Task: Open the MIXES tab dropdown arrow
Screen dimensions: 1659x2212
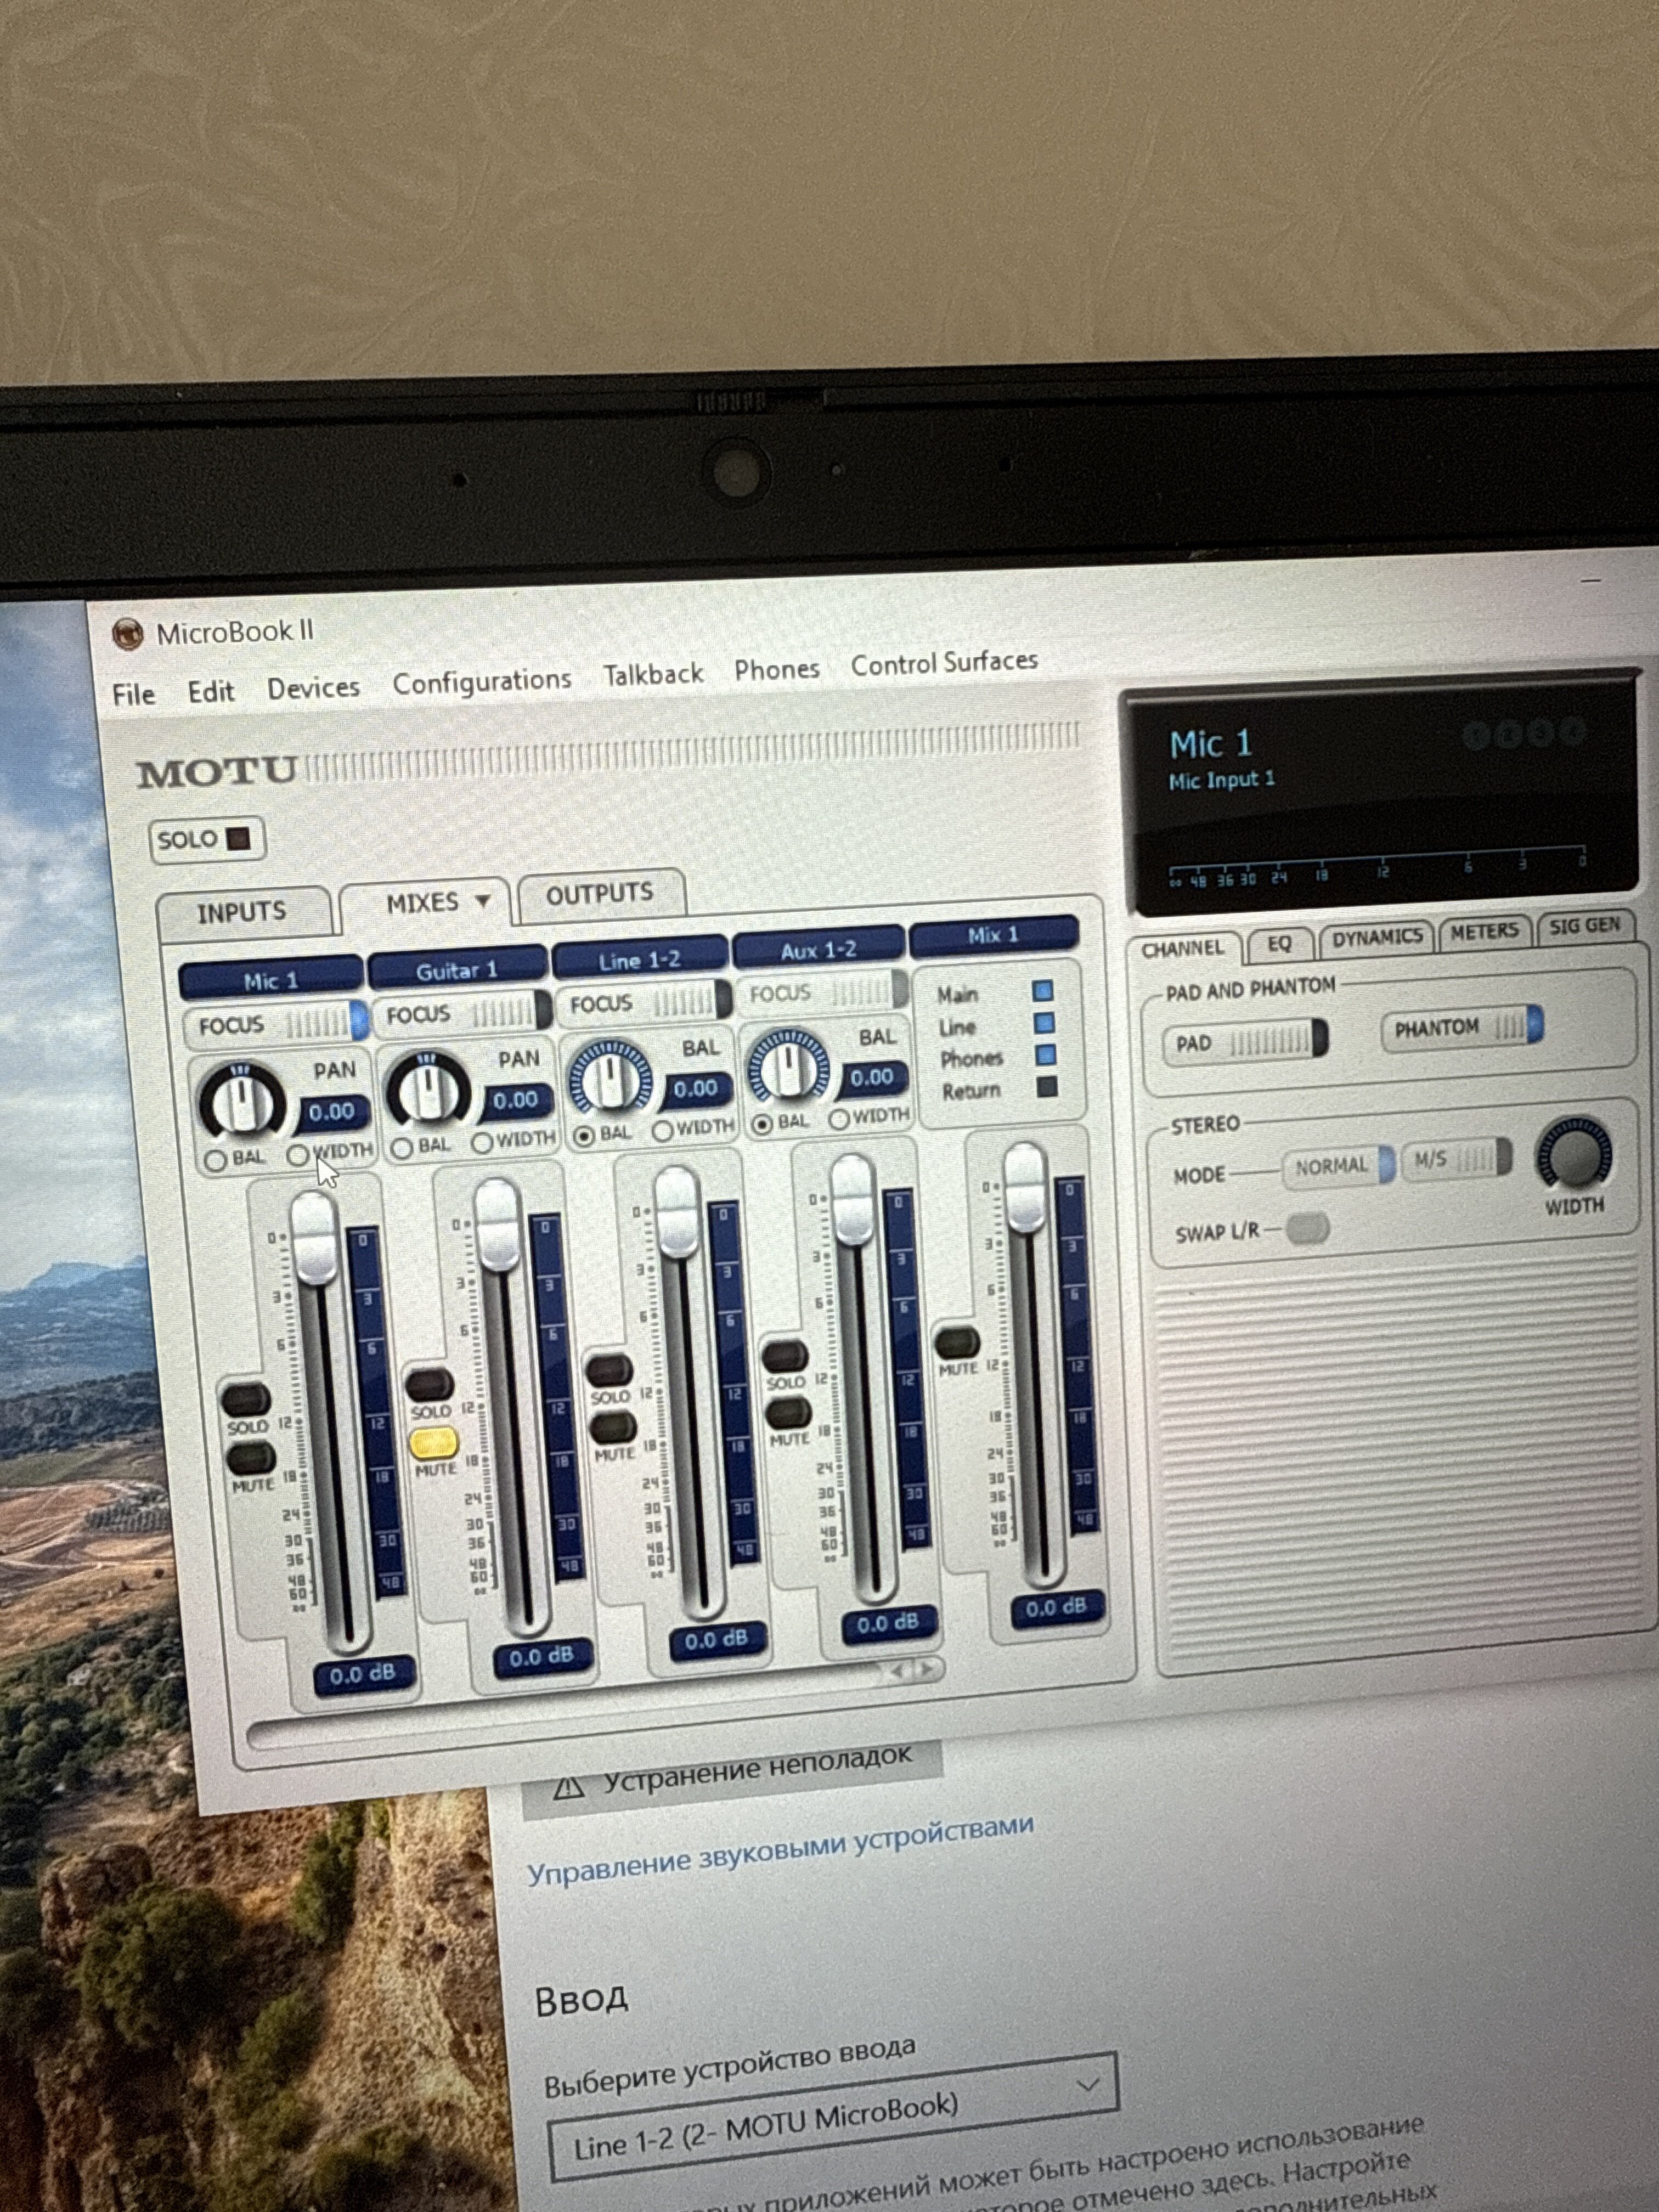Action: 483,901
